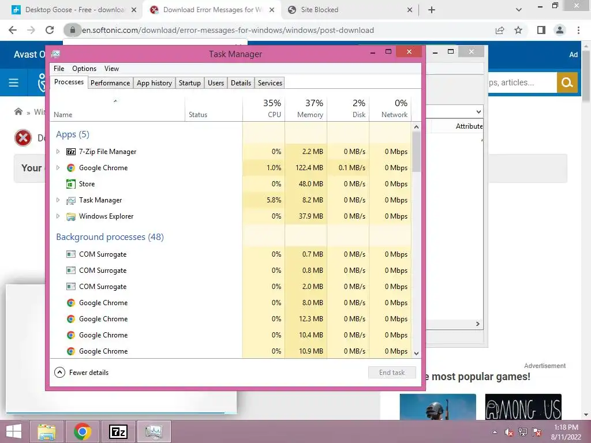Open the File menu in Task Manager
The width and height of the screenshot is (591, 443).
(59, 69)
